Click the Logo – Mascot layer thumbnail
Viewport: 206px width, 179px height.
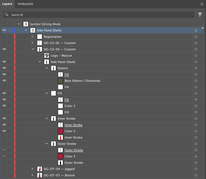pos(46,55)
